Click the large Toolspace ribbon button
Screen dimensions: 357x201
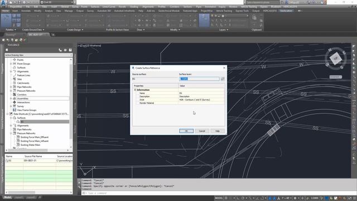click(x=6, y=21)
